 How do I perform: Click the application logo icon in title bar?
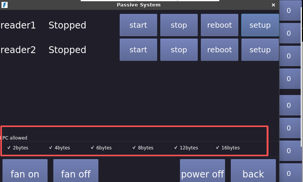coord(5,5)
